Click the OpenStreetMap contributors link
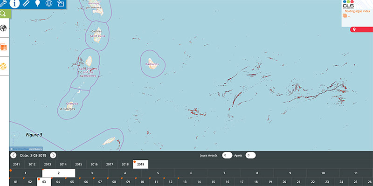 26,149
